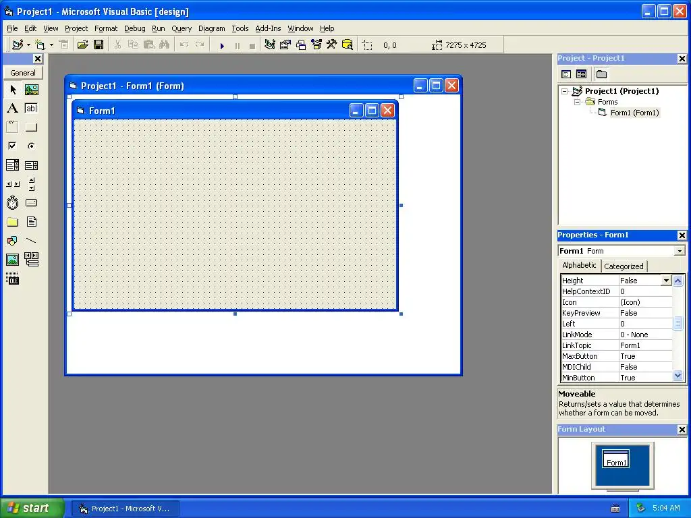
Task: Select Form1 (Form1) in project tree
Action: click(x=634, y=113)
